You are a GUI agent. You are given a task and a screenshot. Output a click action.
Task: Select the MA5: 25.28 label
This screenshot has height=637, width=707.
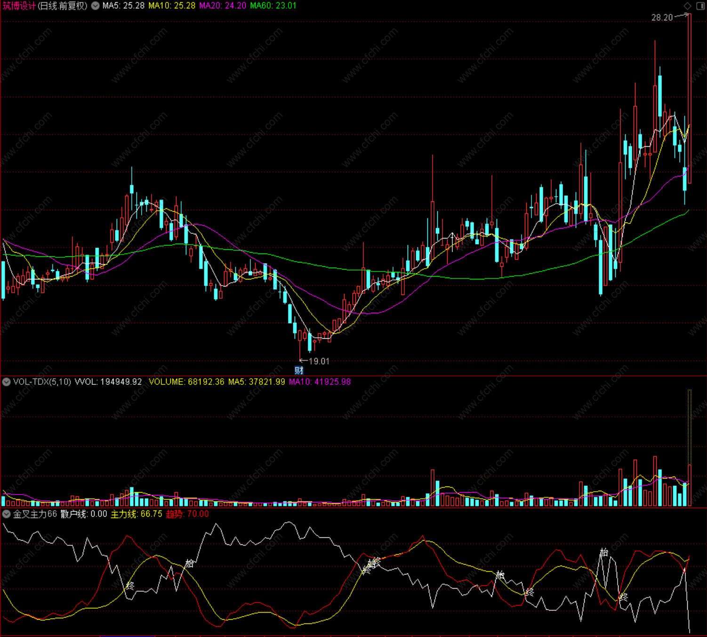point(123,6)
